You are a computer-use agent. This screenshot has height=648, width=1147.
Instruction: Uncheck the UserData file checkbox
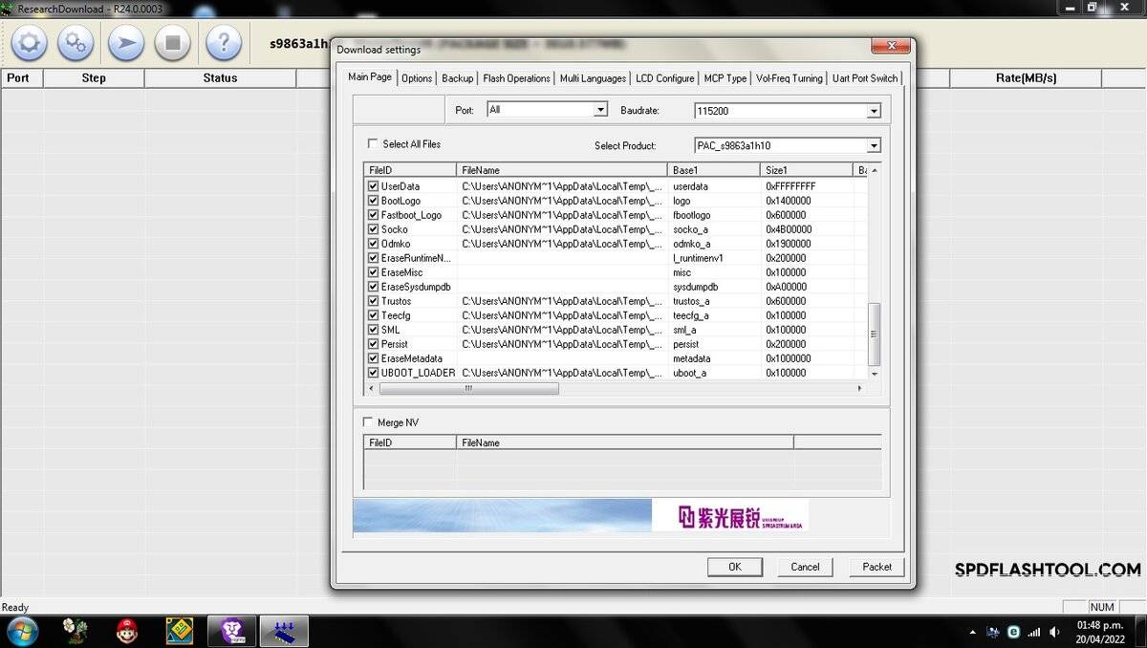point(374,186)
